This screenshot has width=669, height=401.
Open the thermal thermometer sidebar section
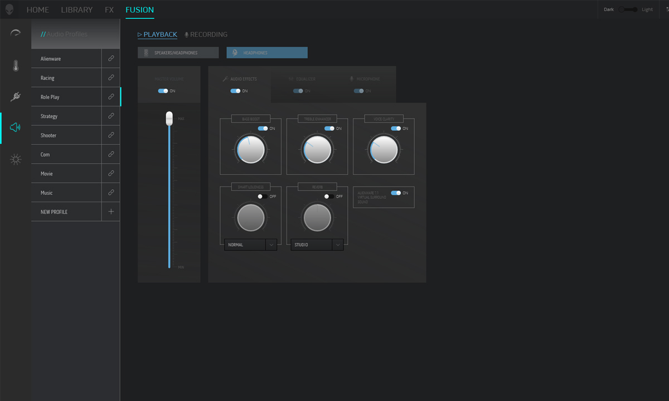tap(16, 66)
